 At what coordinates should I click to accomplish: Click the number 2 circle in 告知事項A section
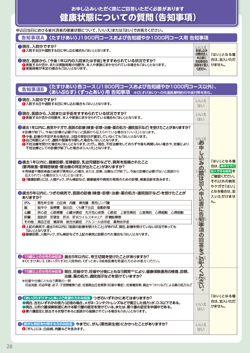tap(20, 61)
